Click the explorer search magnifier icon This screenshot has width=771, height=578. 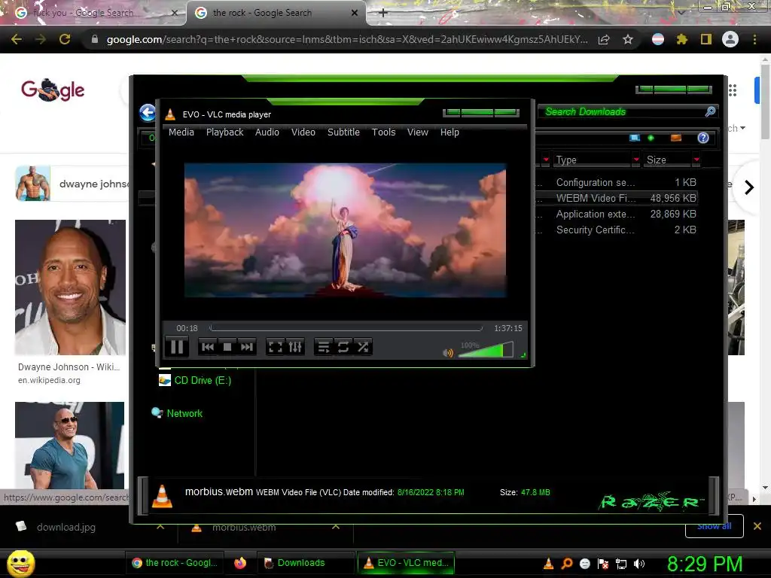pos(710,111)
